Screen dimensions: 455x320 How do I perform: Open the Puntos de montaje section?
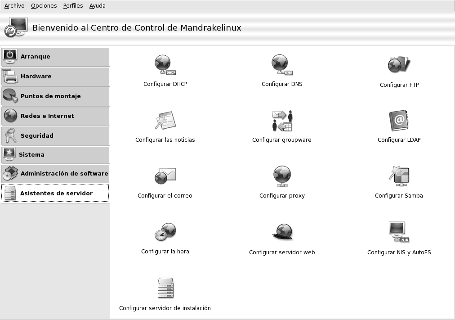(x=55, y=96)
